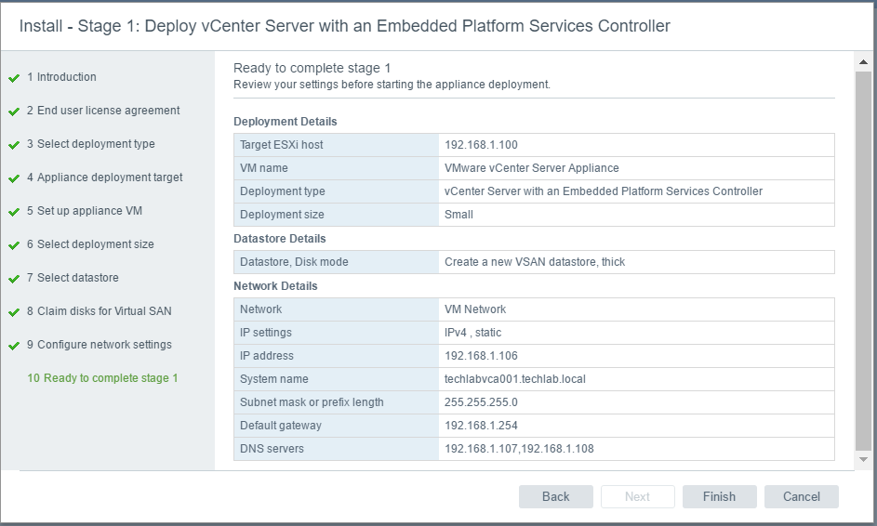Click the 'Deployment Details' section heading
This screenshot has height=526, width=877.
(x=286, y=122)
